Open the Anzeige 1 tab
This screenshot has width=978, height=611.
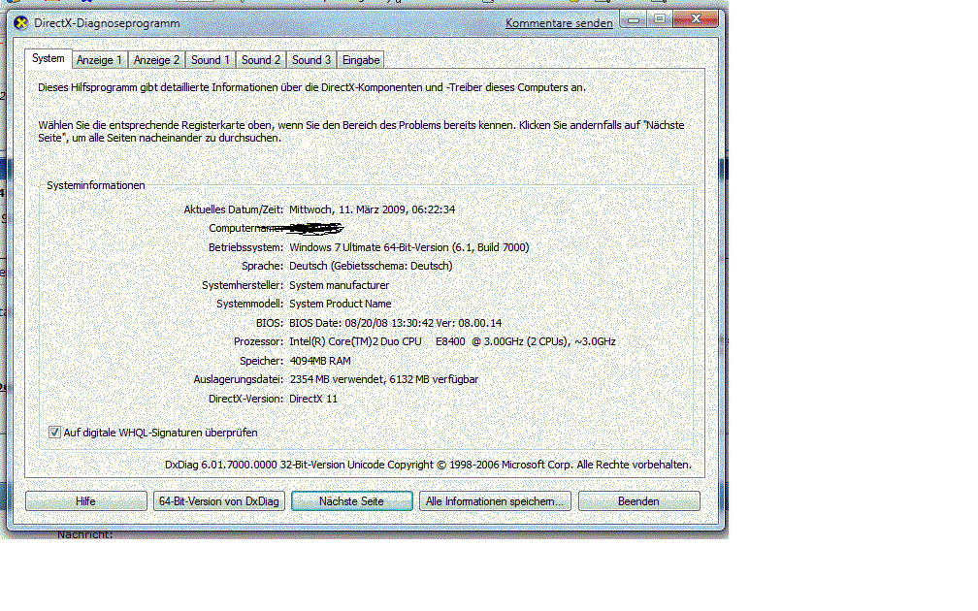[x=99, y=60]
